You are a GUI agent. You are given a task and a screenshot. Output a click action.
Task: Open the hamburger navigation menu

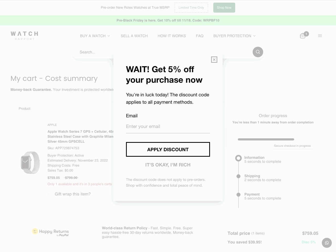[320, 36]
